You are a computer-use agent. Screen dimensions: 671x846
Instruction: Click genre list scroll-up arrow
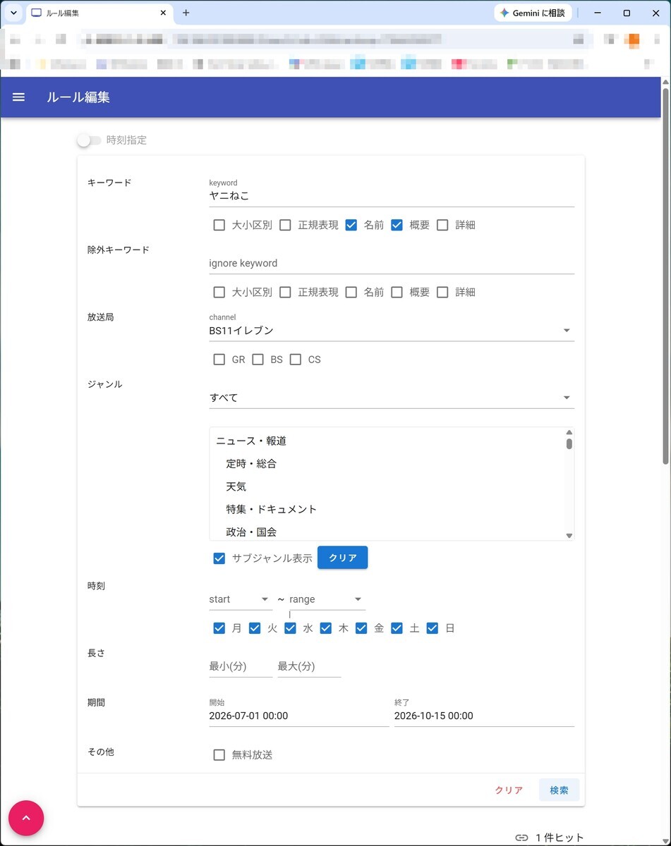point(569,432)
